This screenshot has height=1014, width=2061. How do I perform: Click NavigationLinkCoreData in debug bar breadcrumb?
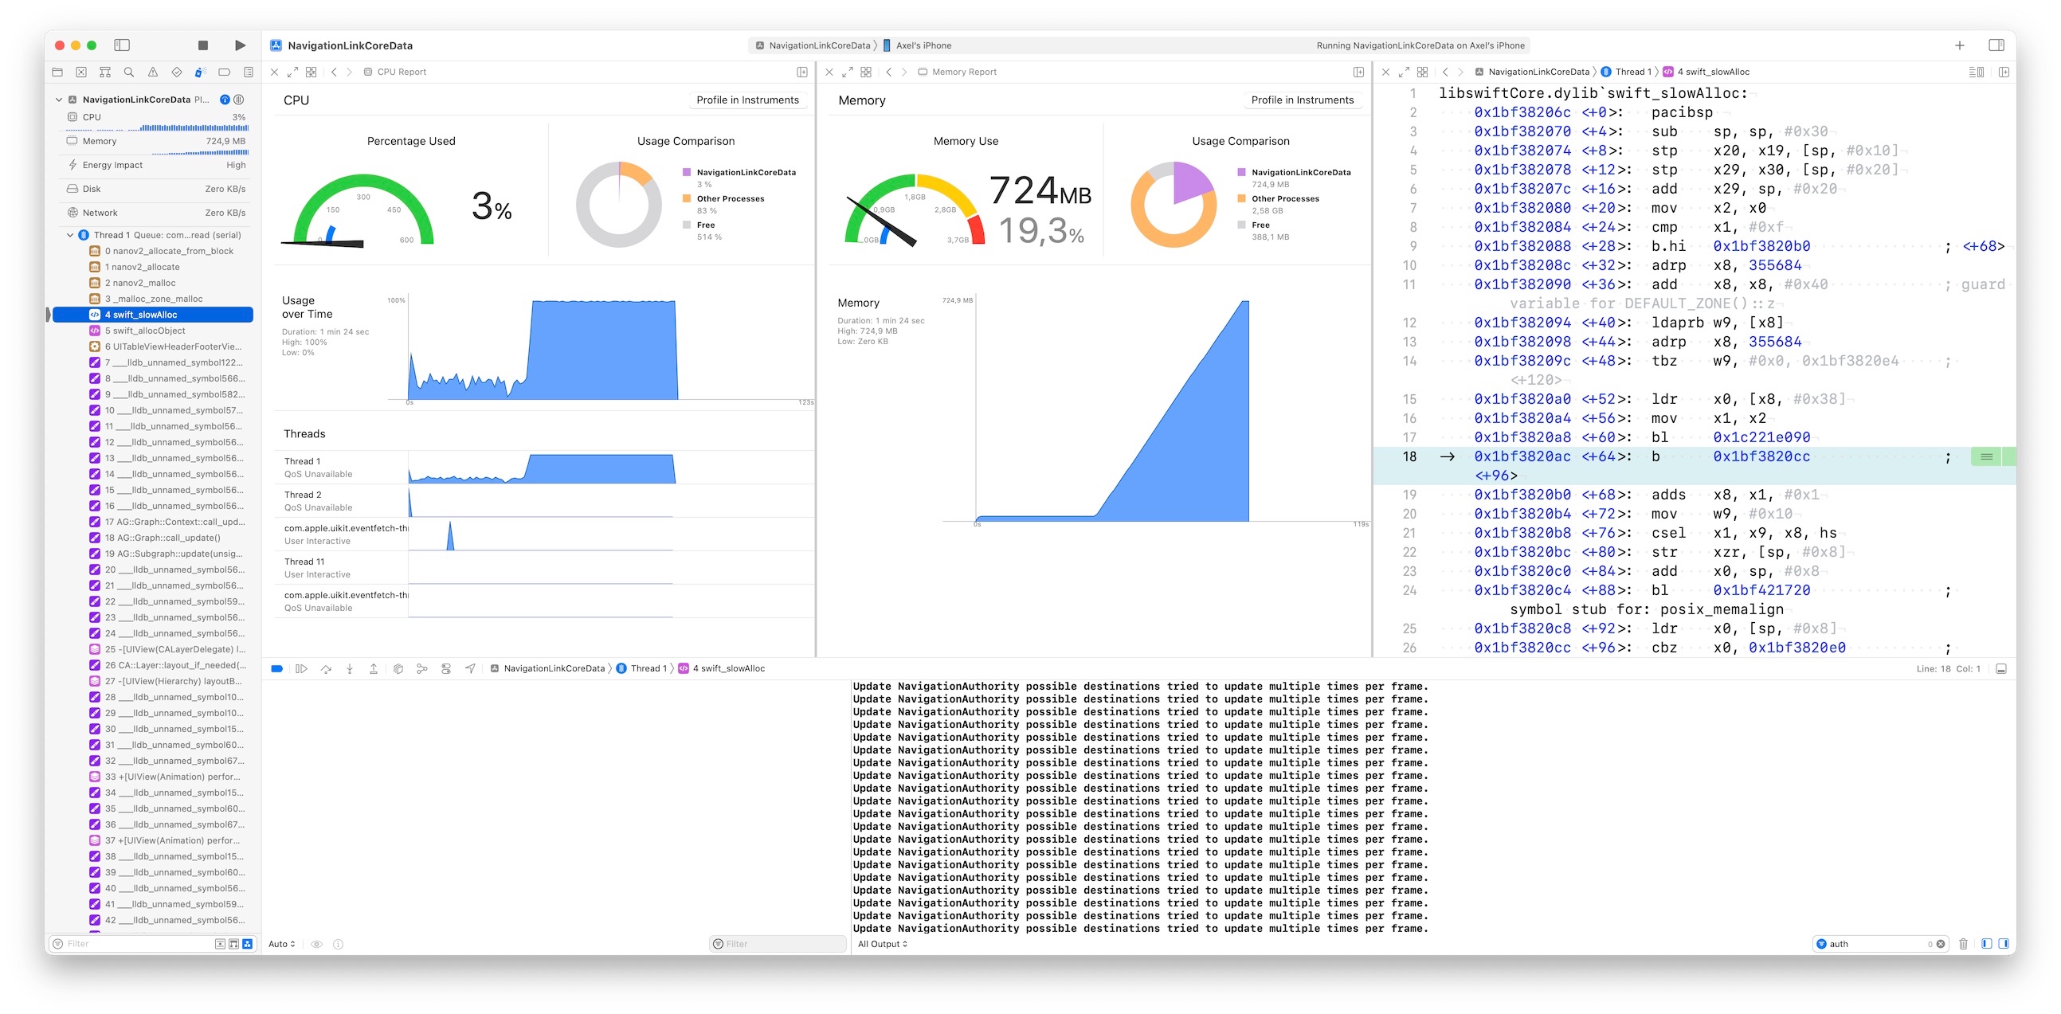coord(547,669)
